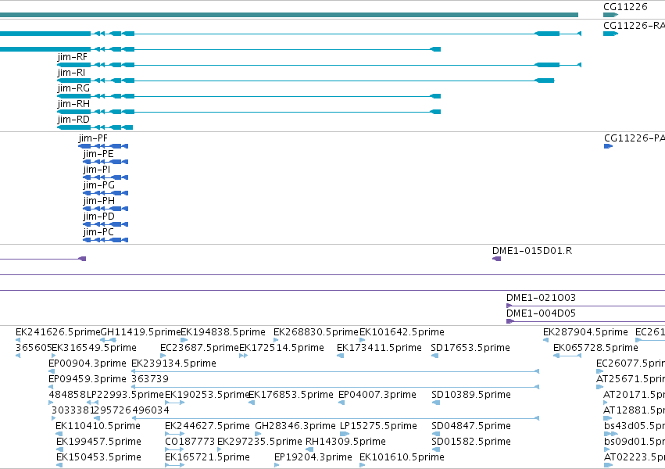665x469 pixels.
Task: Click the CG11226 gene label
Action: pyautogui.click(x=625, y=7)
